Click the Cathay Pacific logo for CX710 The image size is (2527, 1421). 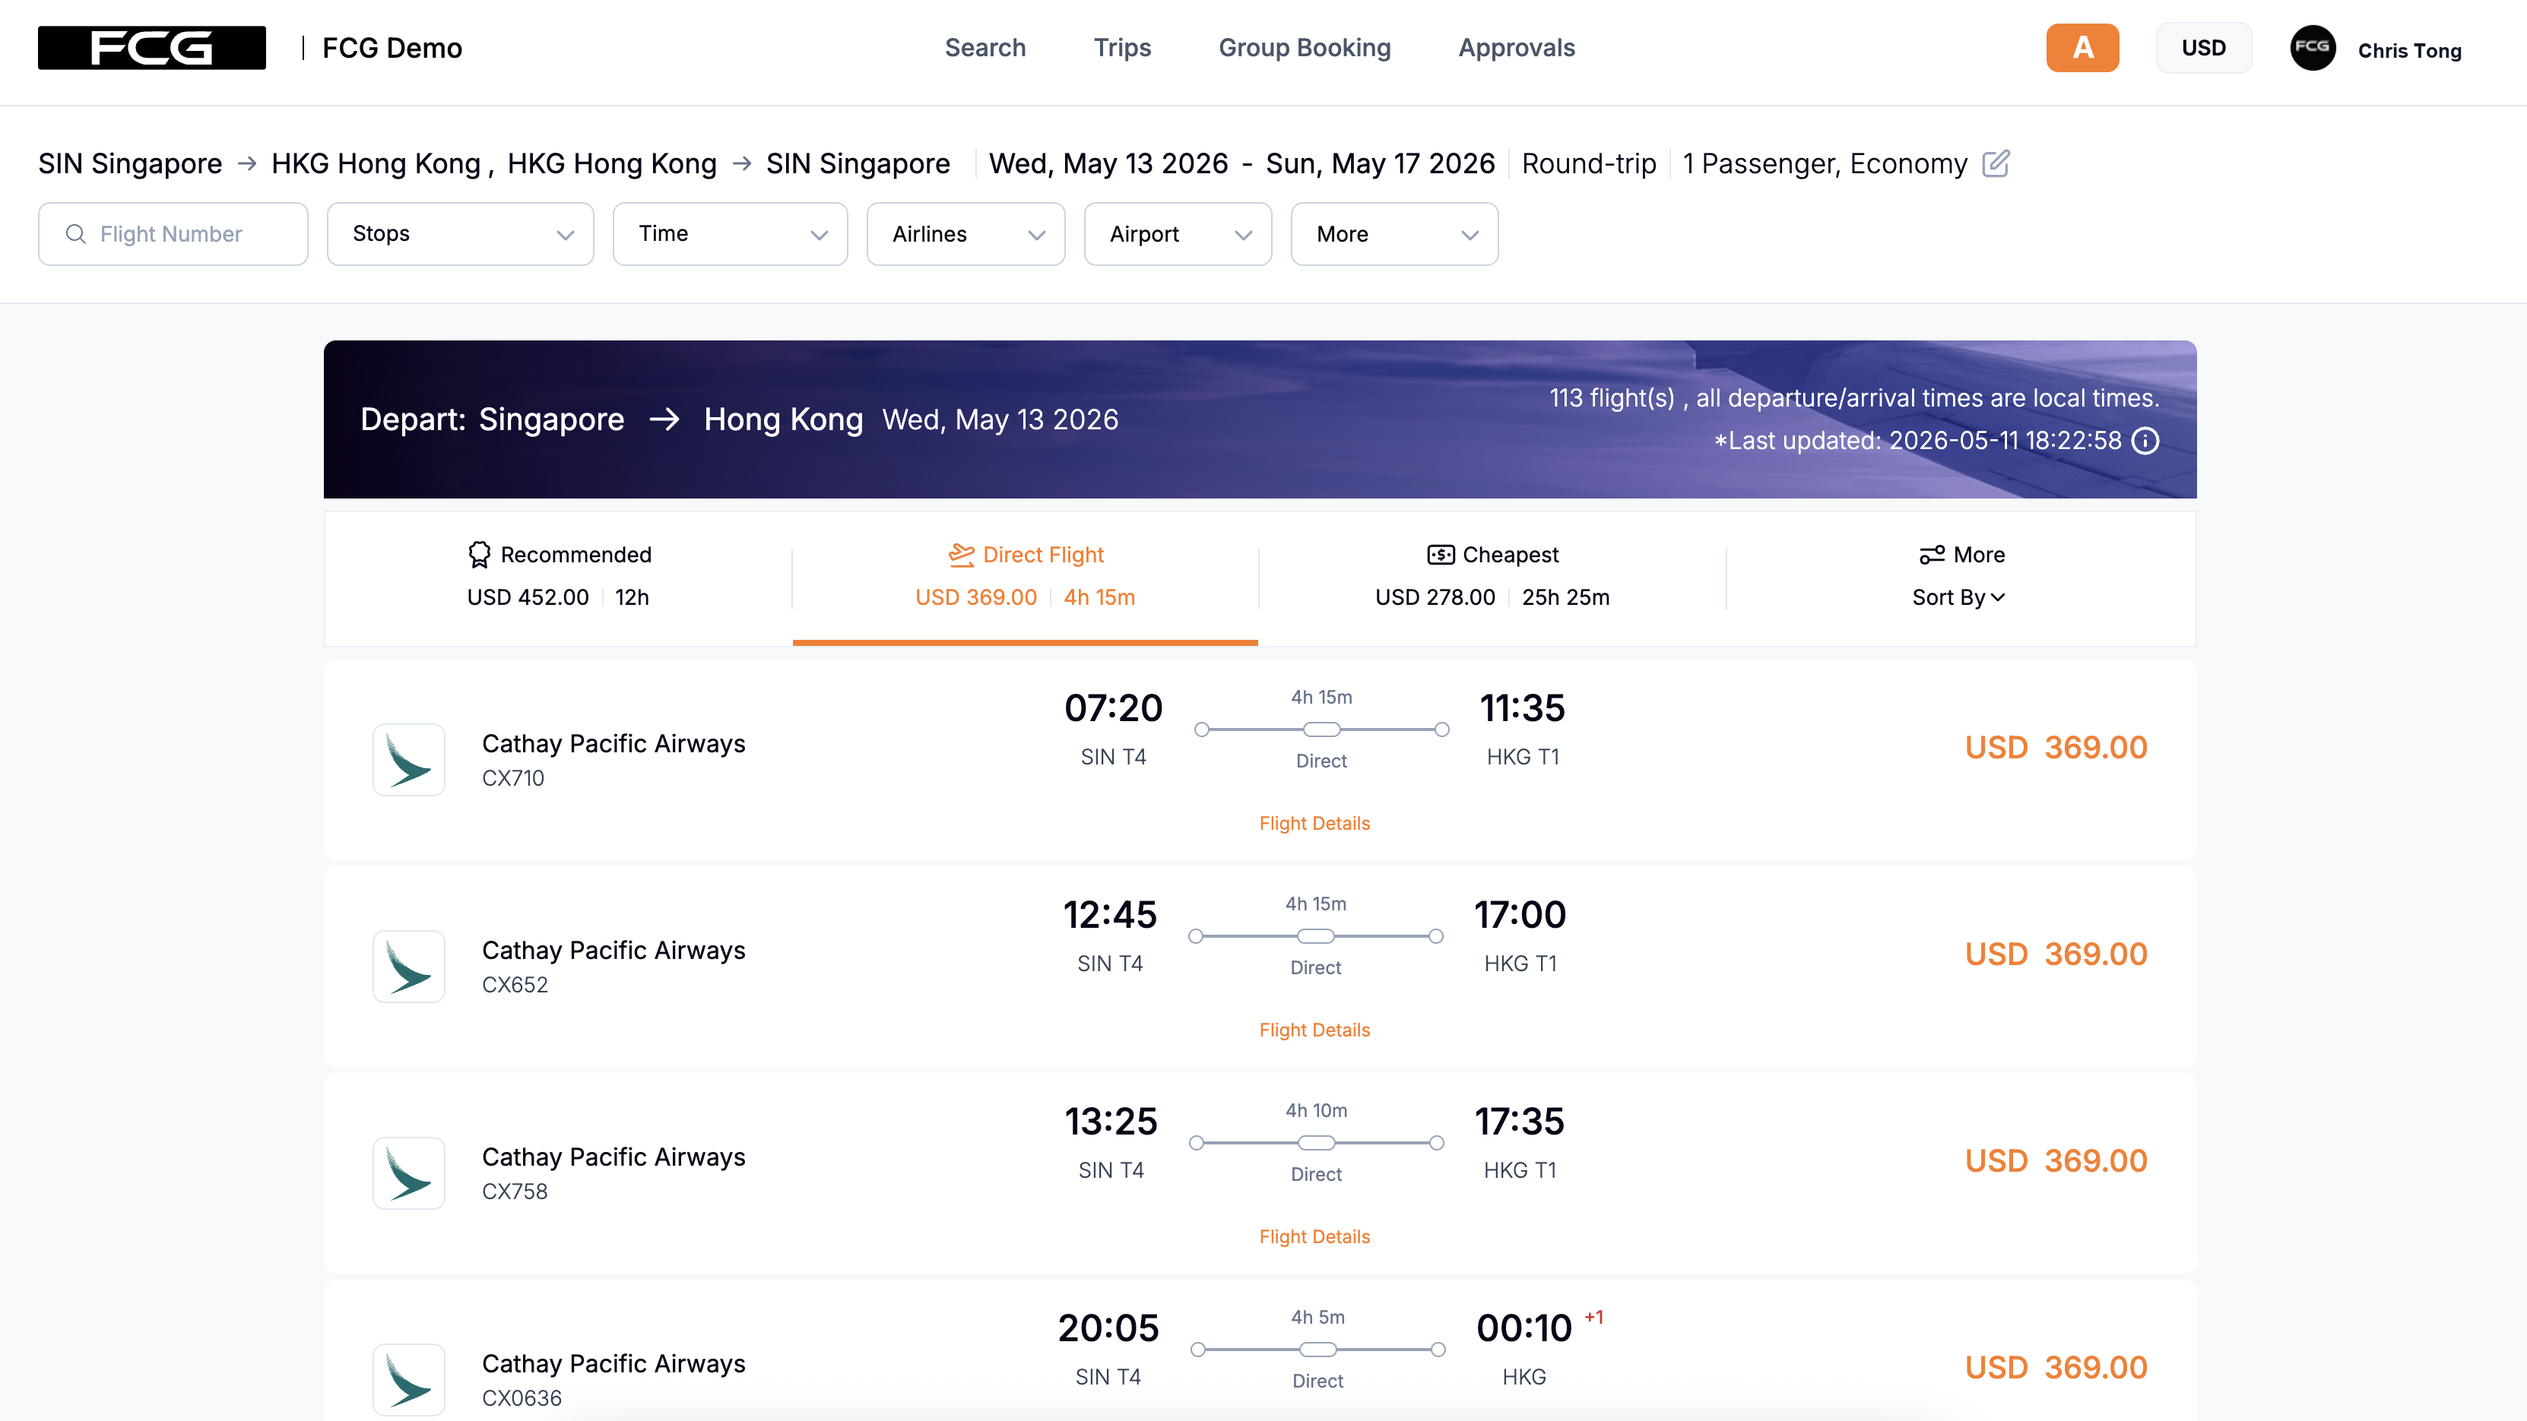coord(408,759)
